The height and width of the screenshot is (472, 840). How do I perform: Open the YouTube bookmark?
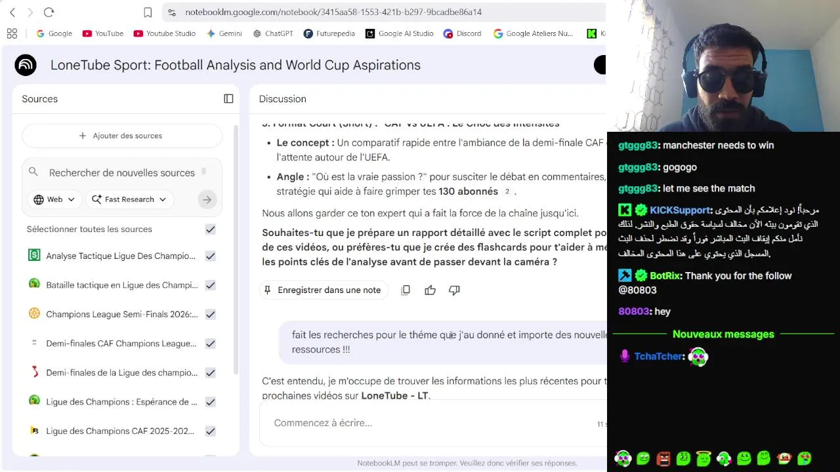click(102, 33)
